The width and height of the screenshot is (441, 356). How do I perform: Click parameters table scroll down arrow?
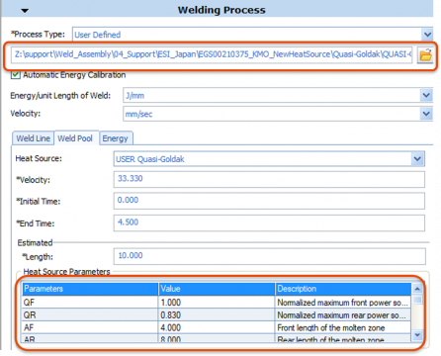[417, 335]
